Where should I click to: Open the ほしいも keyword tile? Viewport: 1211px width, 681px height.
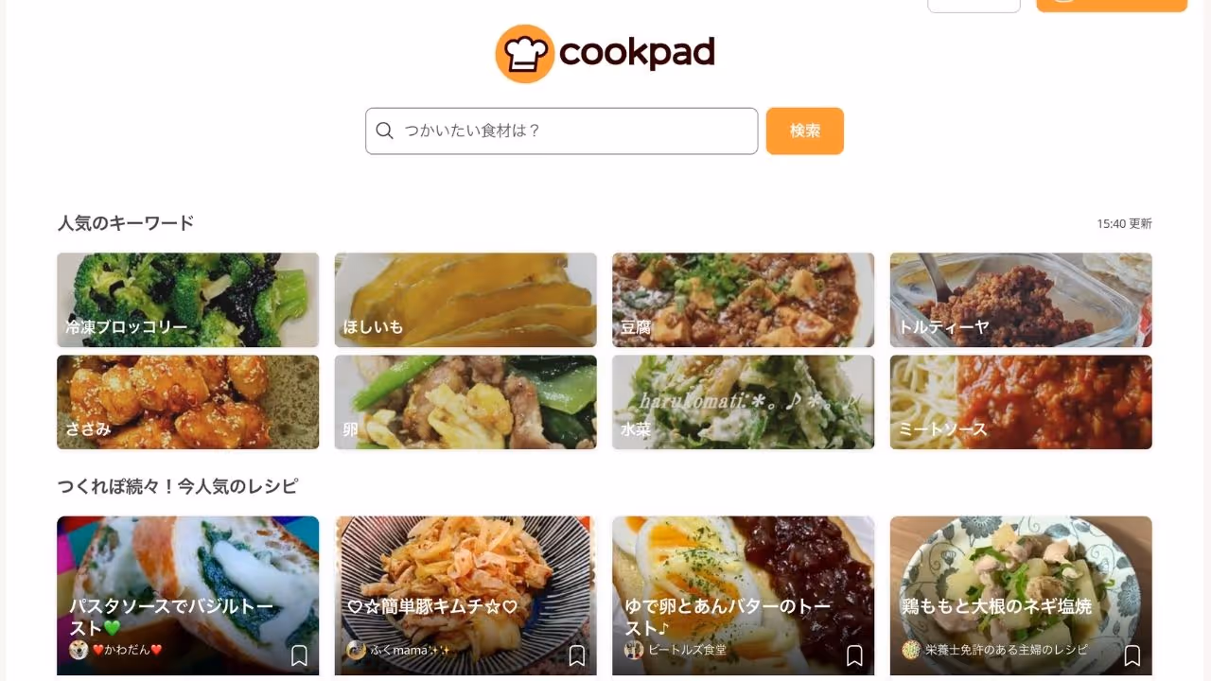pyautogui.click(x=465, y=300)
